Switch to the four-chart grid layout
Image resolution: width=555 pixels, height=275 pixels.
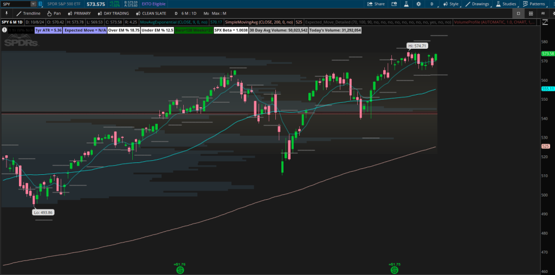(532, 13)
